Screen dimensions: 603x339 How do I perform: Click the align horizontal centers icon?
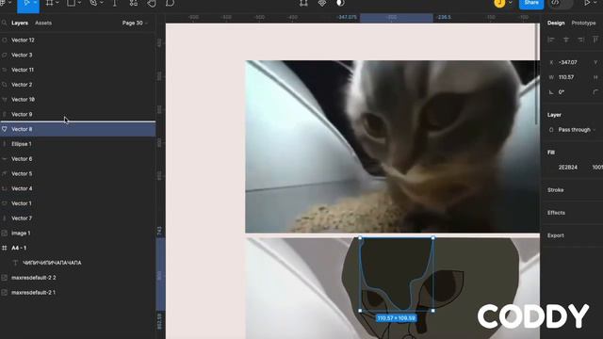(x=566, y=40)
